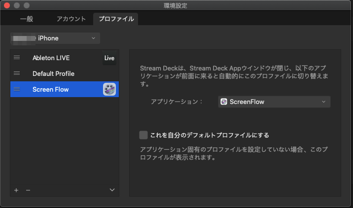Select the Default Profile entry
This screenshot has width=353, height=208.
[53, 73]
